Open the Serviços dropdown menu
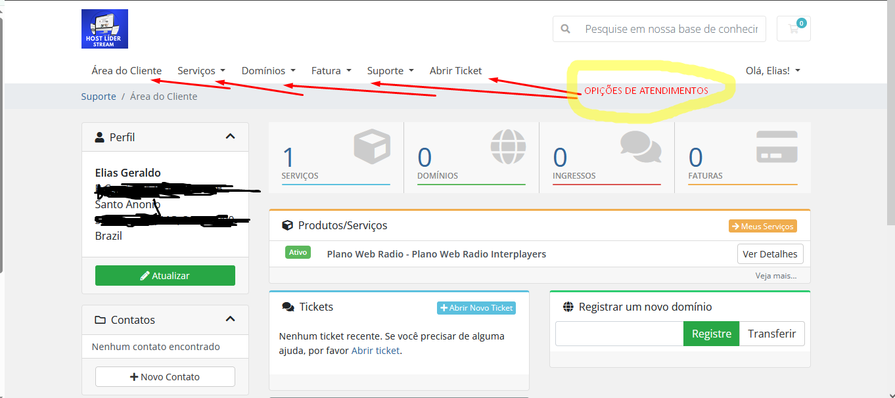This screenshot has width=895, height=398. tap(201, 70)
